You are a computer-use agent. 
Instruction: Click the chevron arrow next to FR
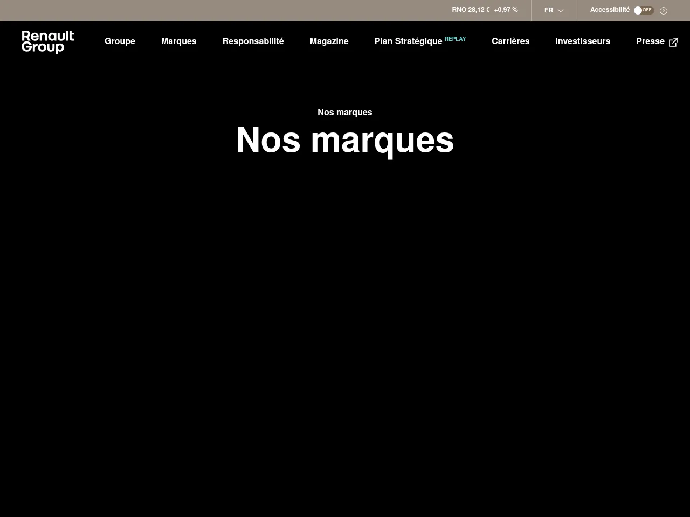tap(561, 11)
